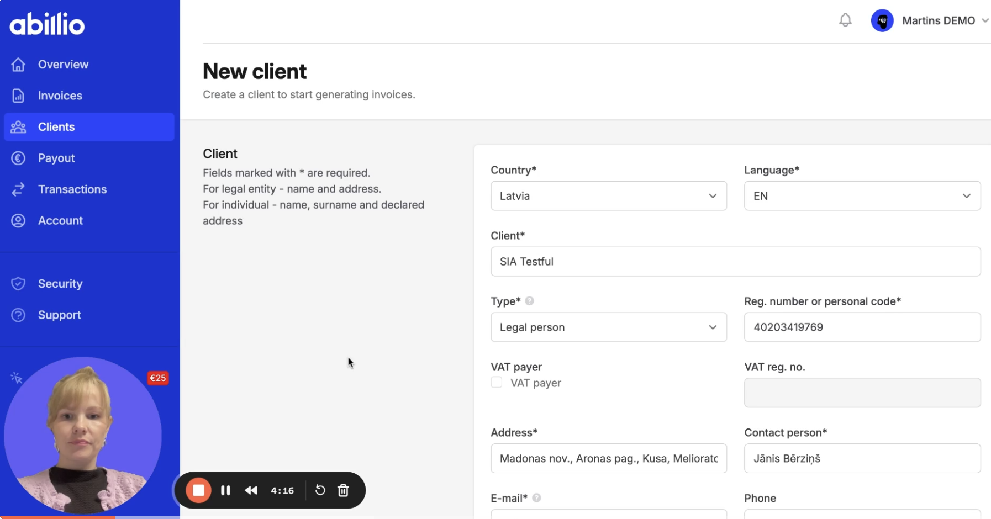Image resolution: width=991 pixels, height=519 pixels.
Task: Click the 'Fields marked with * are required.' text
Action: (286, 173)
